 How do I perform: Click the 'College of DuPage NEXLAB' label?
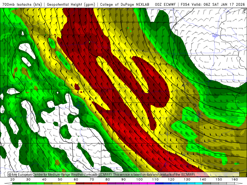(x=125, y=5)
